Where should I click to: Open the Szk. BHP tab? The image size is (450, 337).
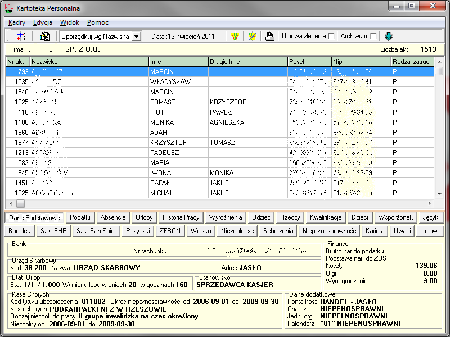53,231
